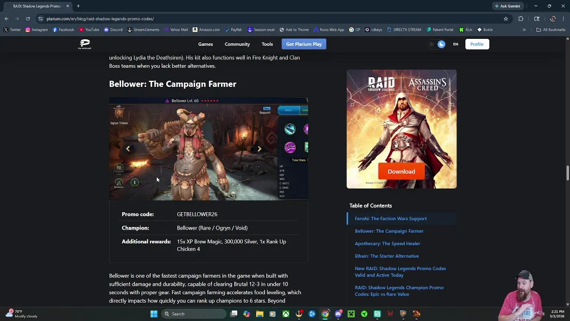Ask Gemini from the title bar
Screen dimensions: 570x321
(507, 6)
